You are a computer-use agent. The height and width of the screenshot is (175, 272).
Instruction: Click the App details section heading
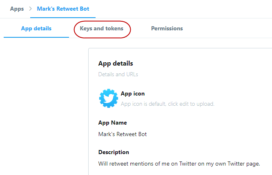116,64
